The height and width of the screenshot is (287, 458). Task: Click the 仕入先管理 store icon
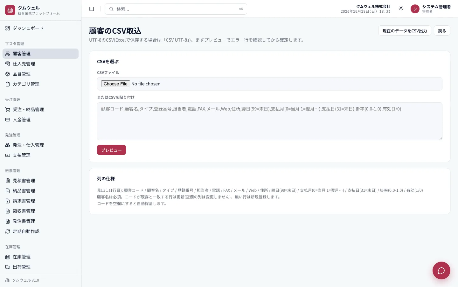[8, 64]
